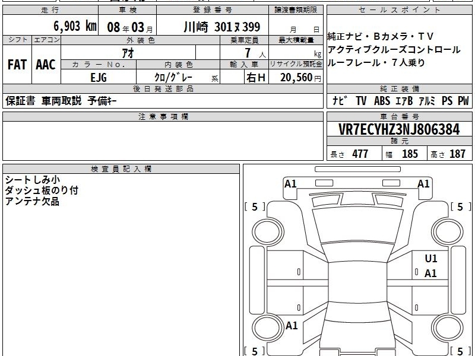
Task: Click the PW equipment label
Action: click(x=463, y=101)
